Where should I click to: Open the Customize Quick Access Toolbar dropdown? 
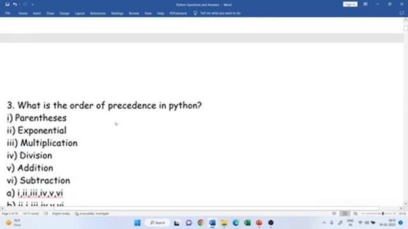(x=33, y=4)
